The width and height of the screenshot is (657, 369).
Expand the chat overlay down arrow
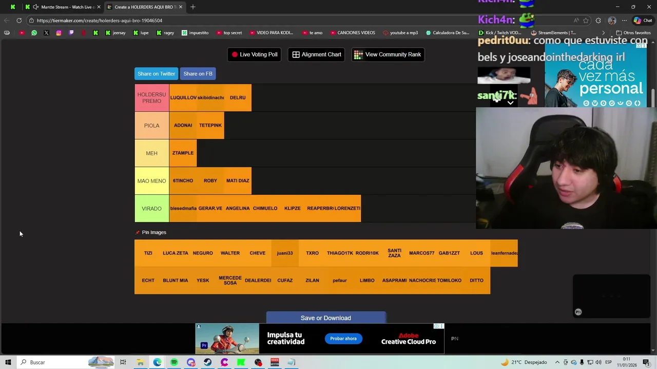(510, 103)
